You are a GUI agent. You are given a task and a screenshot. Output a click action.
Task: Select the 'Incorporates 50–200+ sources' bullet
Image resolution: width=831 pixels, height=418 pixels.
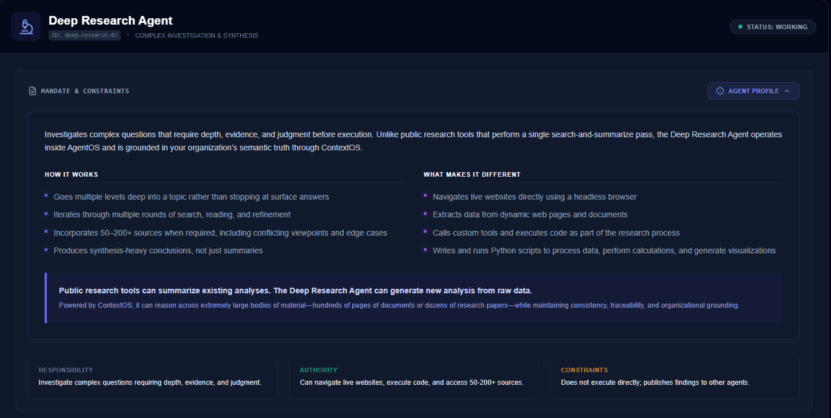(220, 233)
